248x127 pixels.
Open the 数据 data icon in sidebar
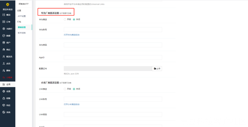(4, 36)
